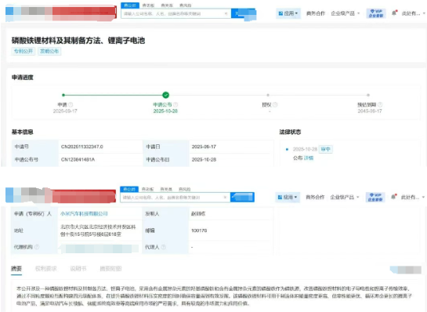Click the VIP 企业套餐 badge in lower header
Image resolution: width=427 pixels, height=312 pixels.
point(375,197)
